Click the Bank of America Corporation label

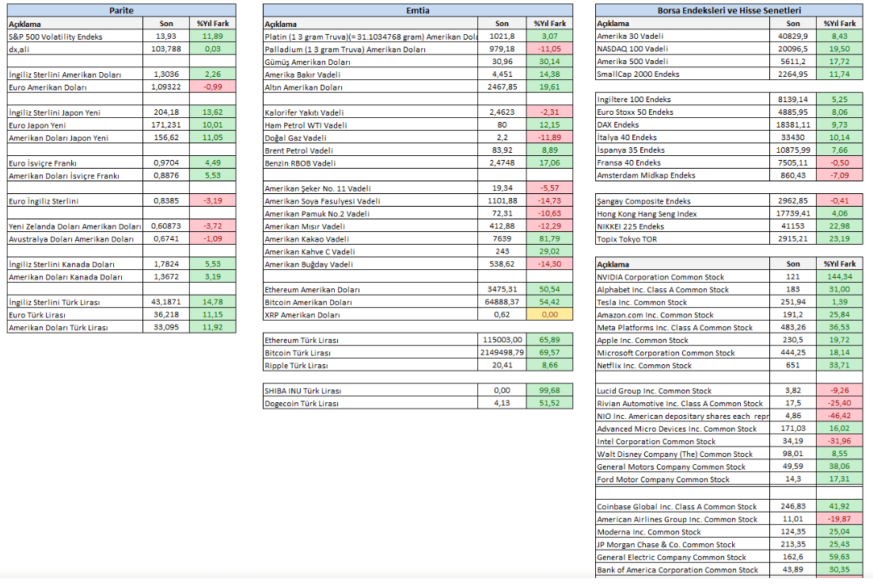(x=682, y=570)
